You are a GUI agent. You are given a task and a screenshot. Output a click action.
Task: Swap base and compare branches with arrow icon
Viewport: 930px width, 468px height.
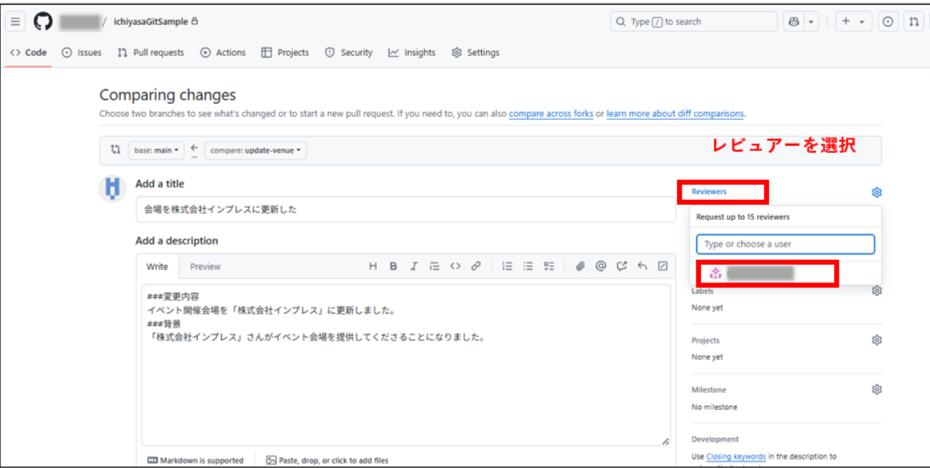pyautogui.click(x=193, y=150)
